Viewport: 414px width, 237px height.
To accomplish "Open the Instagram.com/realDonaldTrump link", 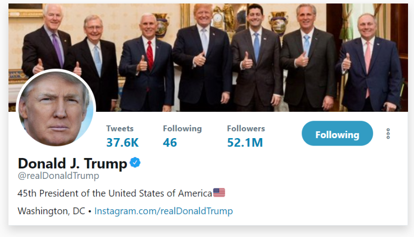I will pos(164,211).
